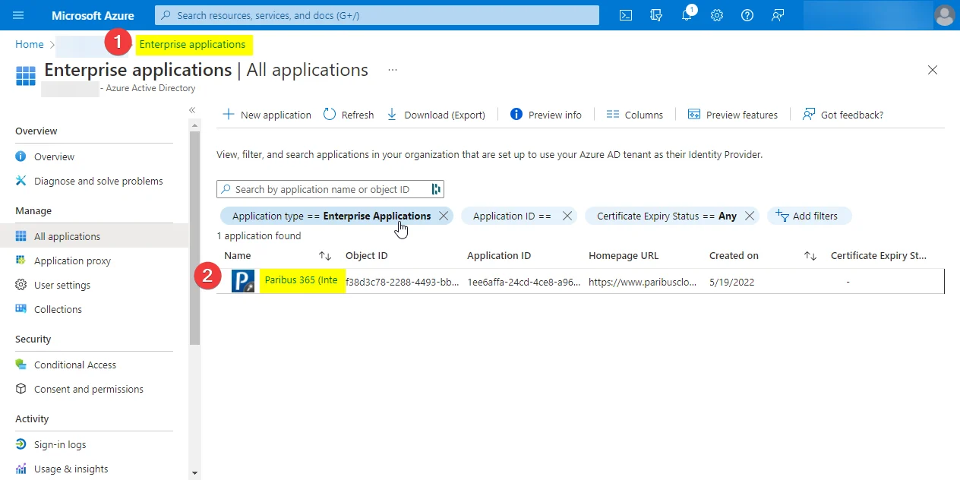The width and height of the screenshot is (960, 480).
Task: Open the Azure portal hamburger menu
Action: tap(18, 15)
